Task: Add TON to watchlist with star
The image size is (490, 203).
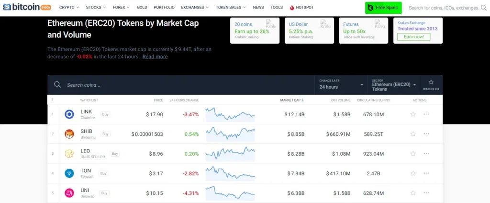Action: coord(413,173)
